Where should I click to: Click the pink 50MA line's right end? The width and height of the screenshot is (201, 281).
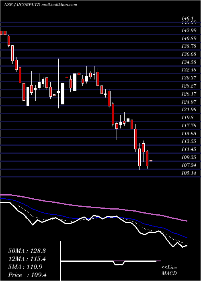pyautogui.click(x=187, y=221)
